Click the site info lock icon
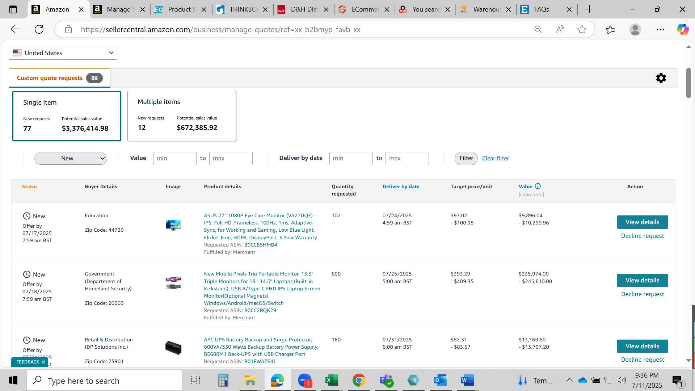Image resolution: width=695 pixels, height=391 pixels. coord(68,29)
